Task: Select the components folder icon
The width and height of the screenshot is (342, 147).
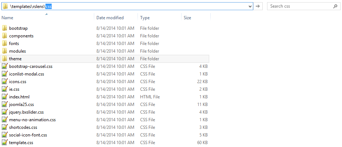Action: (x=5, y=36)
